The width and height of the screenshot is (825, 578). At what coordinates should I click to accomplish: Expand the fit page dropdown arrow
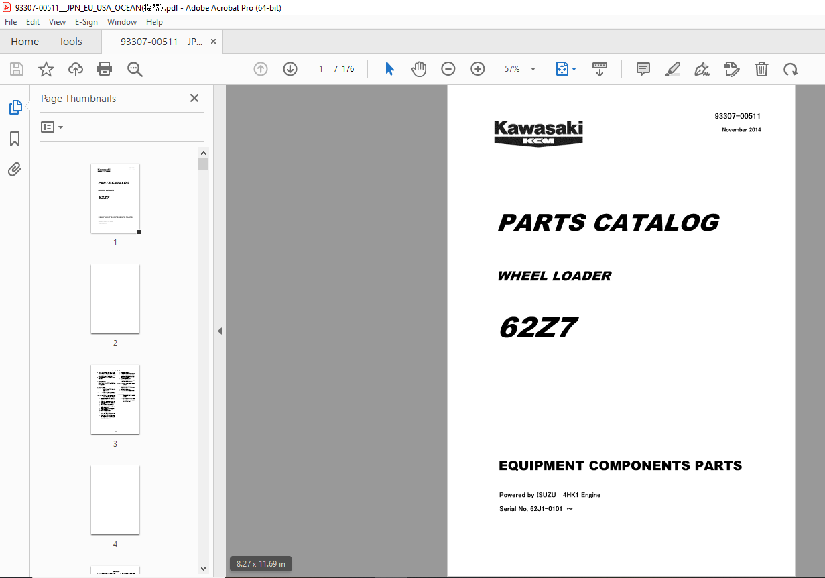(574, 69)
